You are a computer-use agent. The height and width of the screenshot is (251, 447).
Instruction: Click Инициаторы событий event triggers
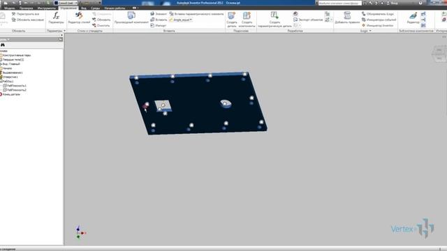pos(379,20)
